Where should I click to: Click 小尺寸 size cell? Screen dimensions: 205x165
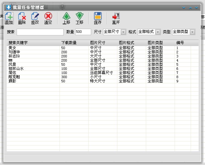pos(96,77)
